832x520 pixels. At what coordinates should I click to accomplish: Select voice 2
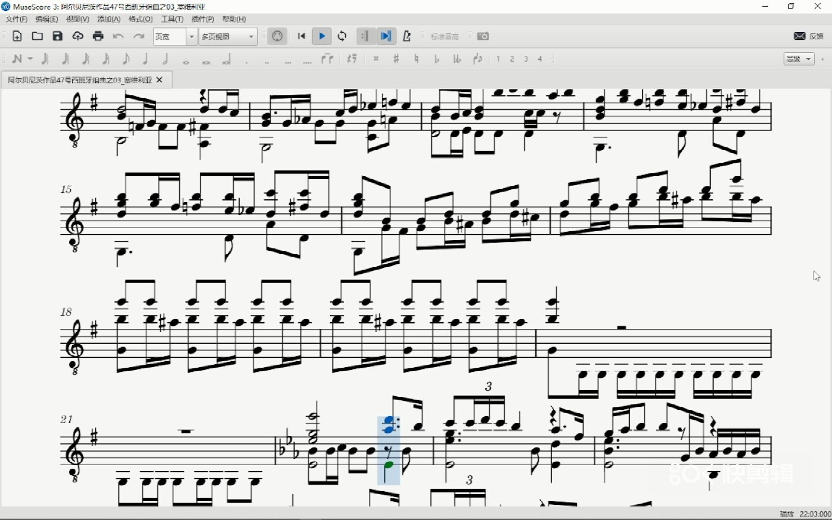512,59
